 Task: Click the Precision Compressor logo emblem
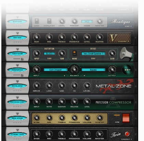coord(113,102)
